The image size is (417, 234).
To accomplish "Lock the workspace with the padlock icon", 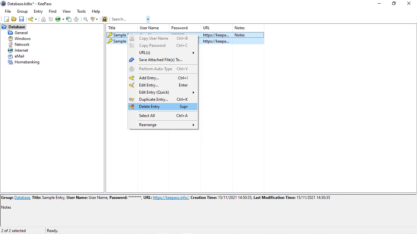I will pos(105,19).
